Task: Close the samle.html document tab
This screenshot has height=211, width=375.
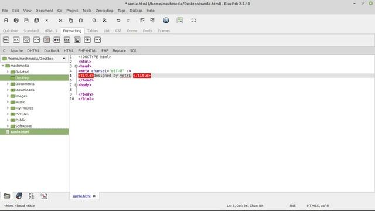Action: pos(94,196)
